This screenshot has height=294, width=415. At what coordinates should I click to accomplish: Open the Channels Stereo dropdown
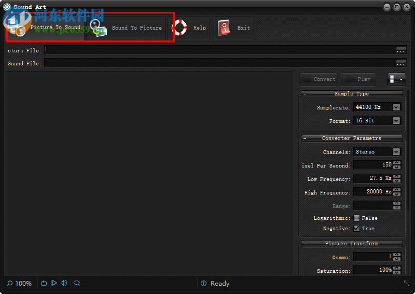[396, 151]
